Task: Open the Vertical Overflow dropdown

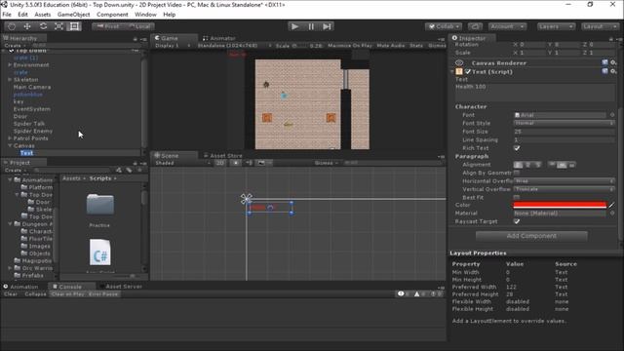Action: click(564, 189)
